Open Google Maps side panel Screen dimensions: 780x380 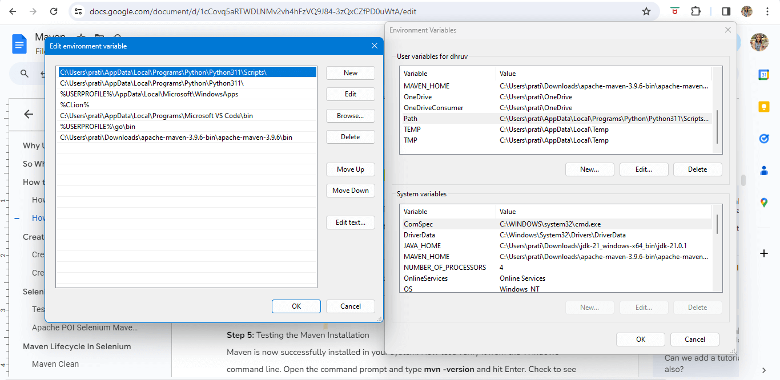pyautogui.click(x=763, y=202)
